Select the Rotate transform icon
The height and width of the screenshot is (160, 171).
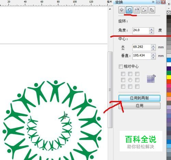point(129,10)
